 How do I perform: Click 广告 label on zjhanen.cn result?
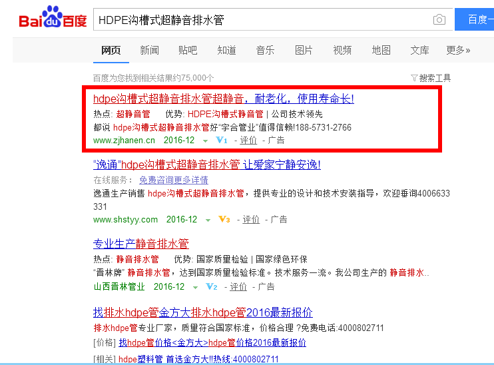276,141
